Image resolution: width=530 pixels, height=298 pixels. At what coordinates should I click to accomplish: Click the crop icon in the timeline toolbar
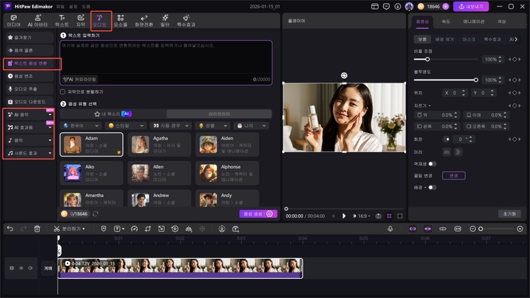click(148, 228)
